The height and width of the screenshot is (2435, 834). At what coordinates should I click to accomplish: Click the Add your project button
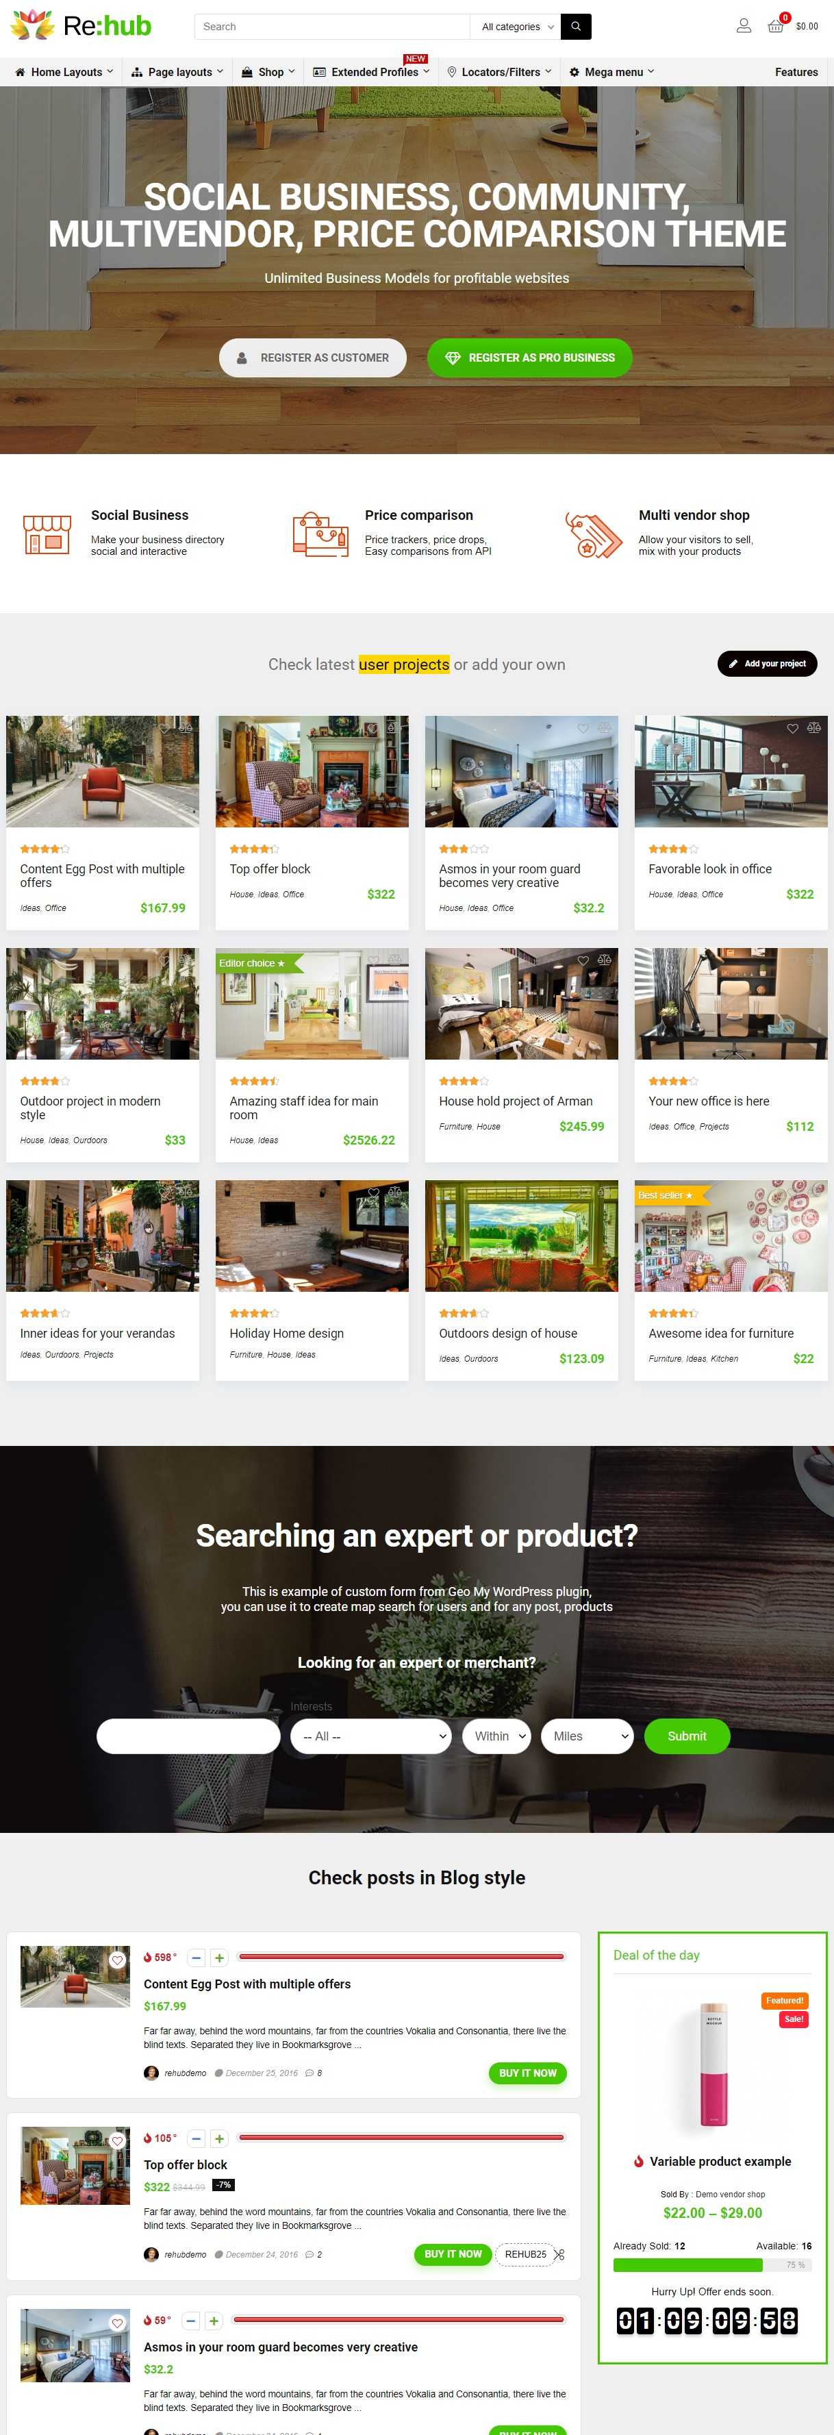pos(767,664)
